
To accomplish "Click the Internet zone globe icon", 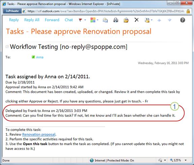I will (x=92, y=160).
